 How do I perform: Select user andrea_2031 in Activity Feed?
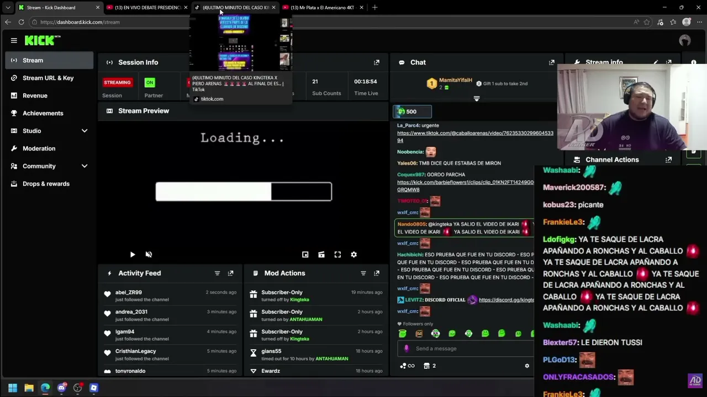pos(131,312)
